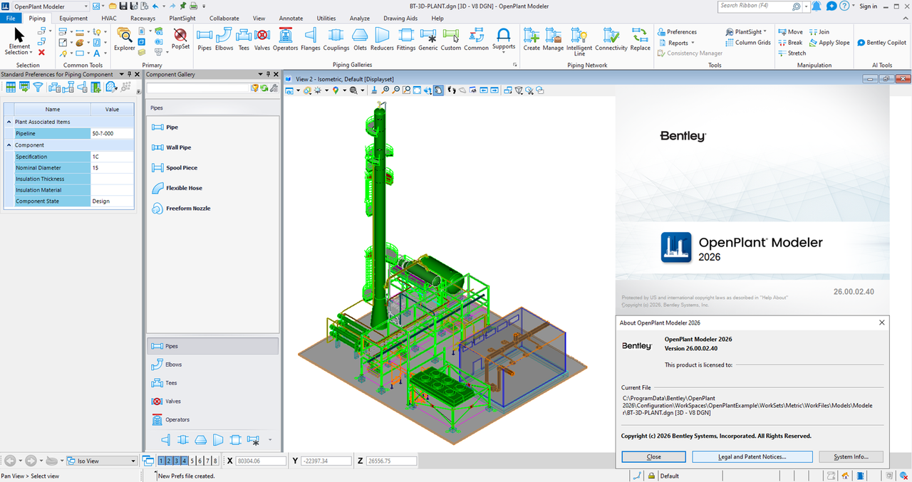Image resolution: width=912 pixels, height=482 pixels.
Task: Switch to the Raceways ribbon tab
Action: pos(142,18)
